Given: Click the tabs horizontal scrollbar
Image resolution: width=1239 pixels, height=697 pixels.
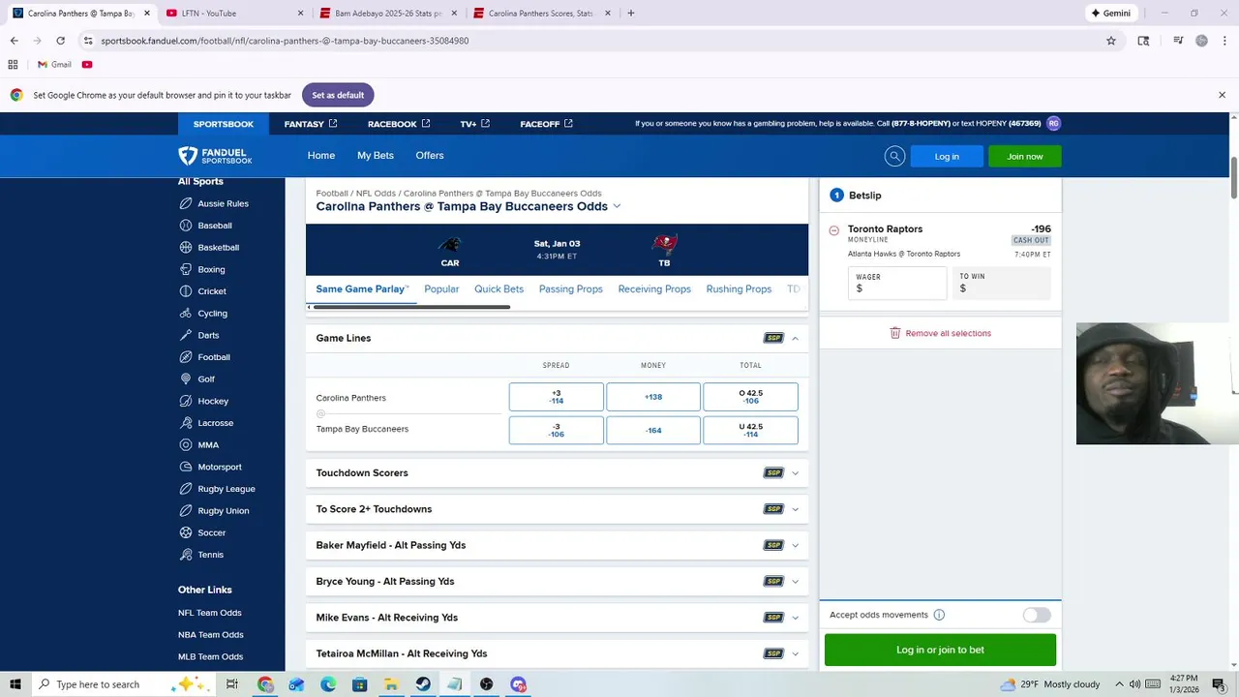Looking at the screenshot, I should point(411,307).
